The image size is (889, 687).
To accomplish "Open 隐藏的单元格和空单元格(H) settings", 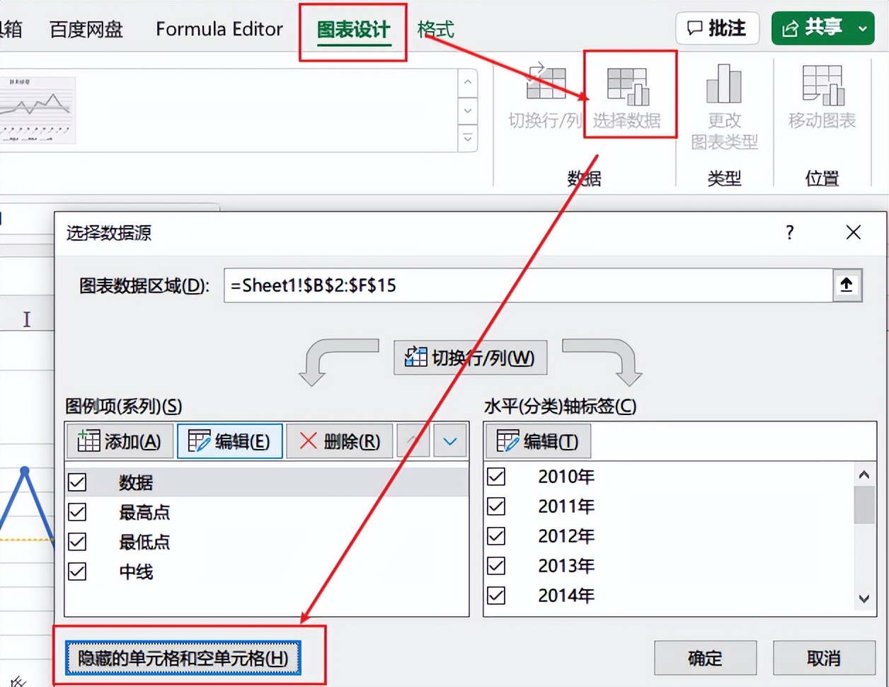I will (x=183, y=659).
